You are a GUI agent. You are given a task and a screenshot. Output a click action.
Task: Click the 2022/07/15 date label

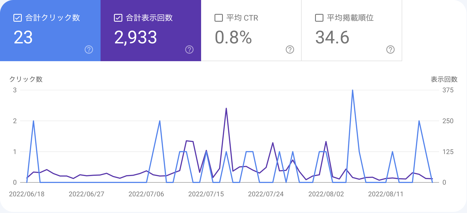(206, 194)
